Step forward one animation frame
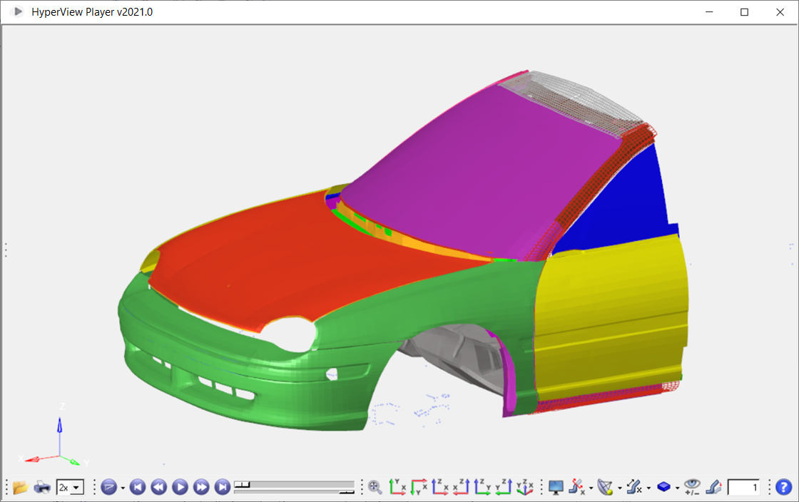This screenshot has width=799, height=502. (201, 487)
